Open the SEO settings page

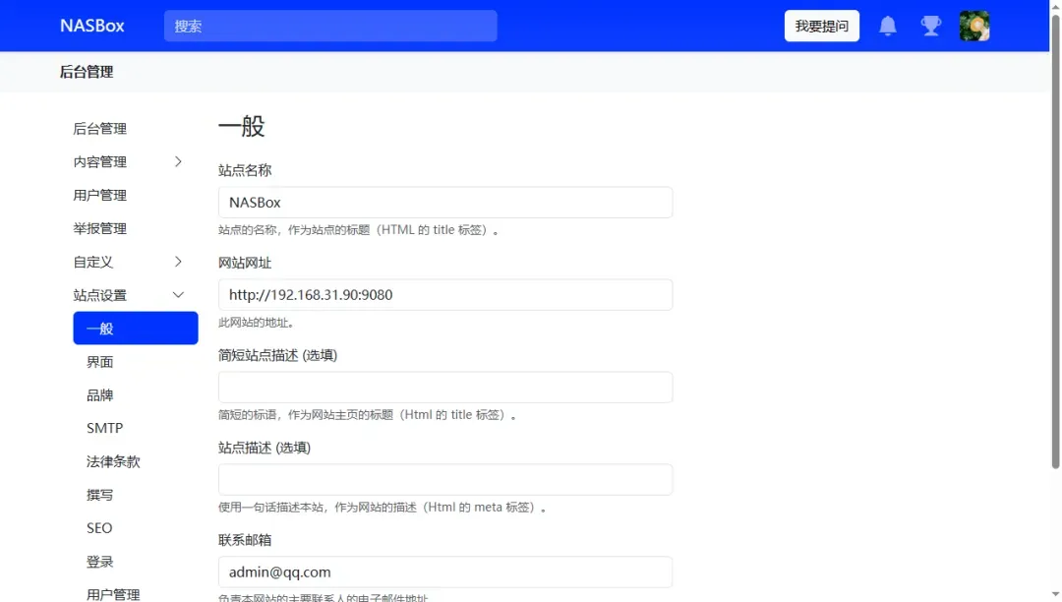tap(99, 528)
